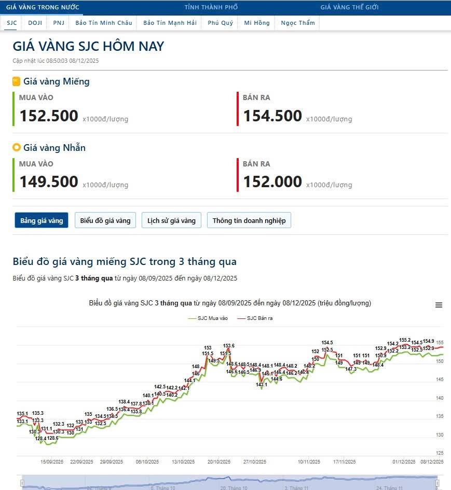
Task: Open the GIÁ VÀNG THẾ GIỚI tab
Action: pos(349,7)
